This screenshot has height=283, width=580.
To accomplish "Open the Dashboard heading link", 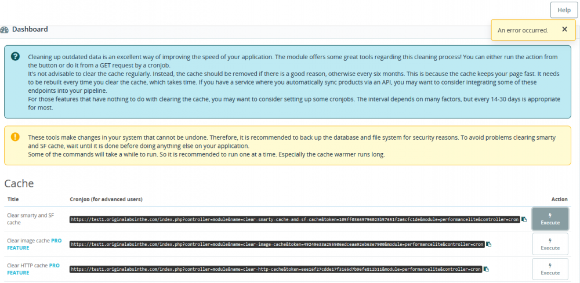I will [30, 29].
